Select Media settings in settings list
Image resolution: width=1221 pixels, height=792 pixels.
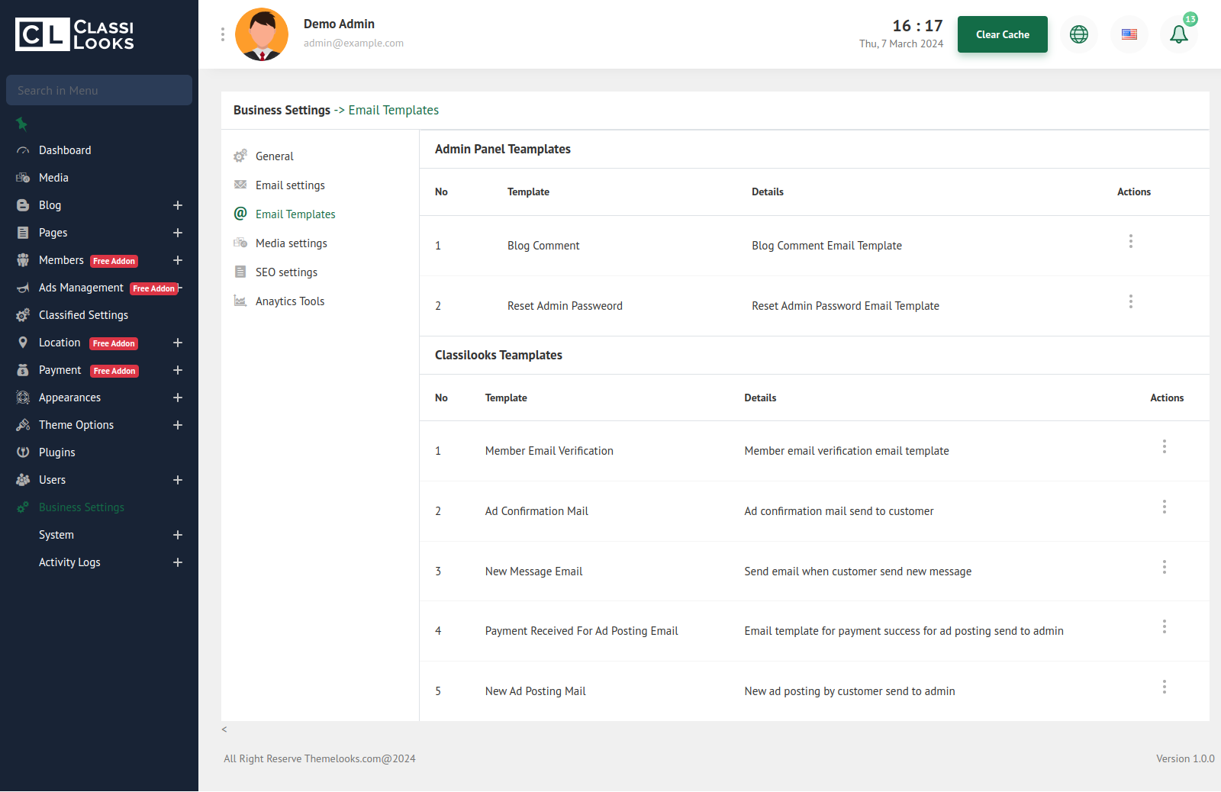pyautogui.click(x=291, y=243)
